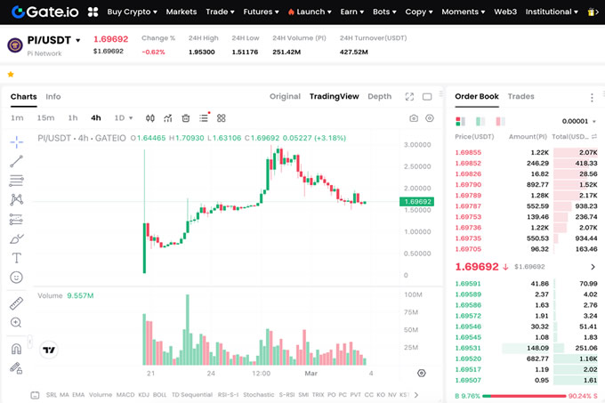The width and height of the screenshot is (605, 403).
Task: Add the BOLL indicator
Action: [160, 395]
